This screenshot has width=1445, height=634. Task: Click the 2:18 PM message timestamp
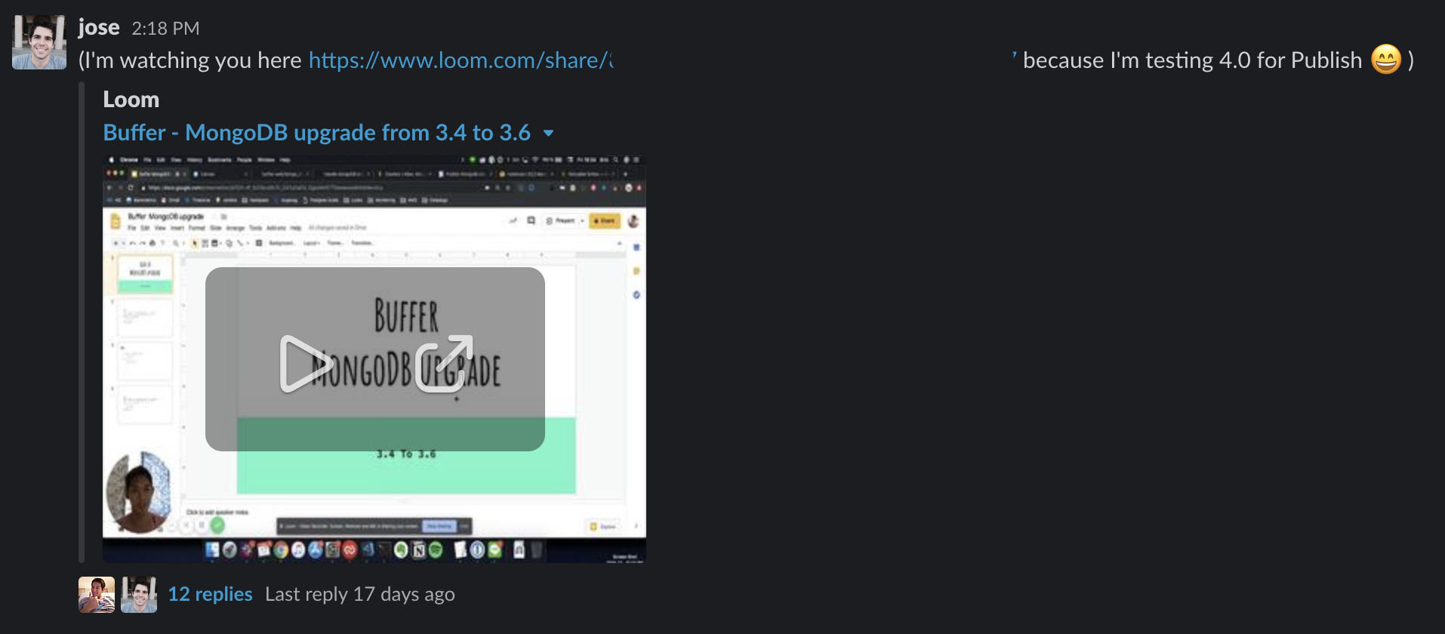coord(165,29)
